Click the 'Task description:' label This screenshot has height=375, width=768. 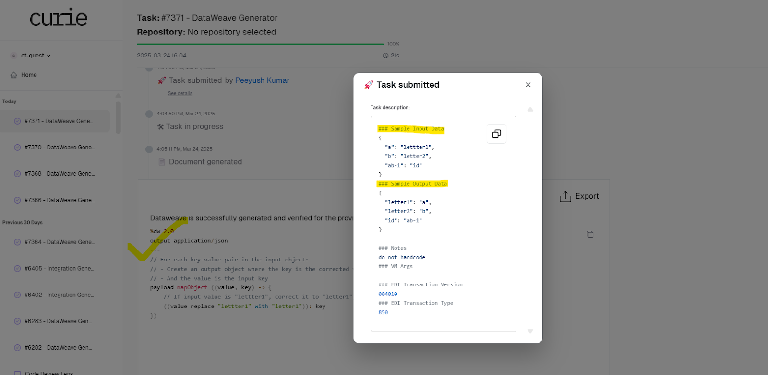390,108
